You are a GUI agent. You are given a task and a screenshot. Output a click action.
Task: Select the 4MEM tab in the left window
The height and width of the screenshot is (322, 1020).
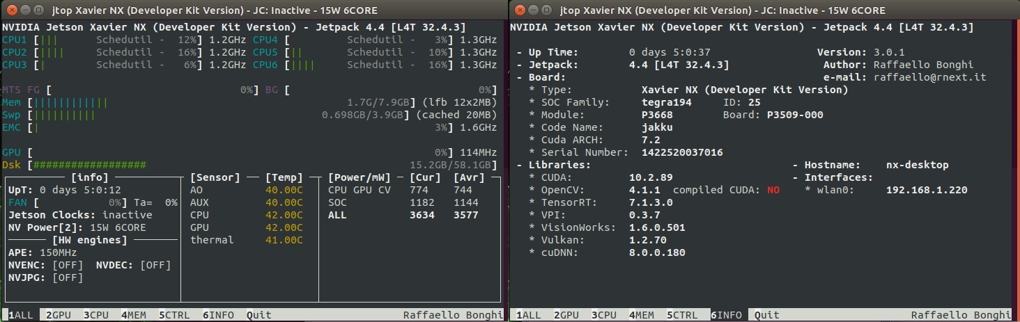point(134,315)
